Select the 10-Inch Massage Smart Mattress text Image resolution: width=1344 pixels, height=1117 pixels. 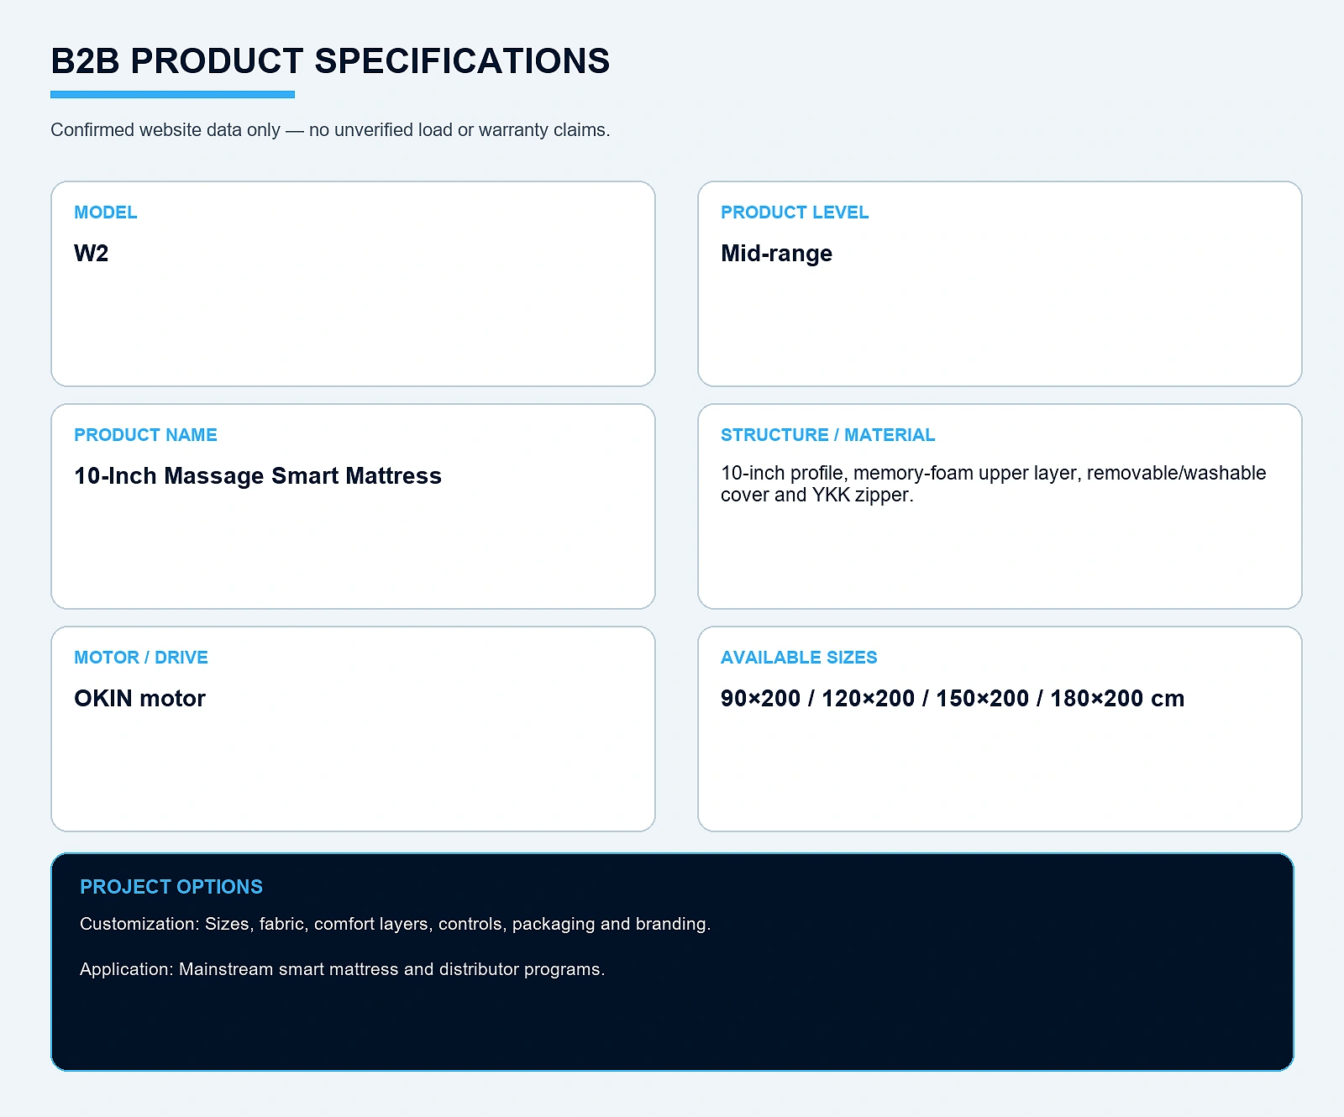click(x=258, y=476)
